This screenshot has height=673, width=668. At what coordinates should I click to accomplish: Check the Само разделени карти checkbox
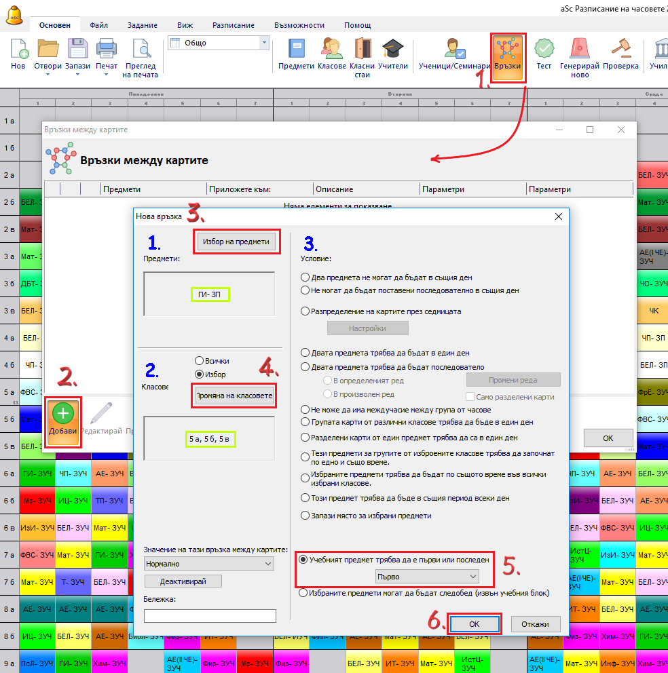pyautogui.click(x=470, y=397)
